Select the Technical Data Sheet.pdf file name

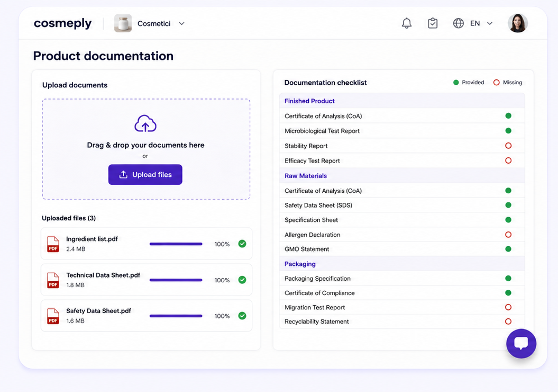(x=103, y=275)
